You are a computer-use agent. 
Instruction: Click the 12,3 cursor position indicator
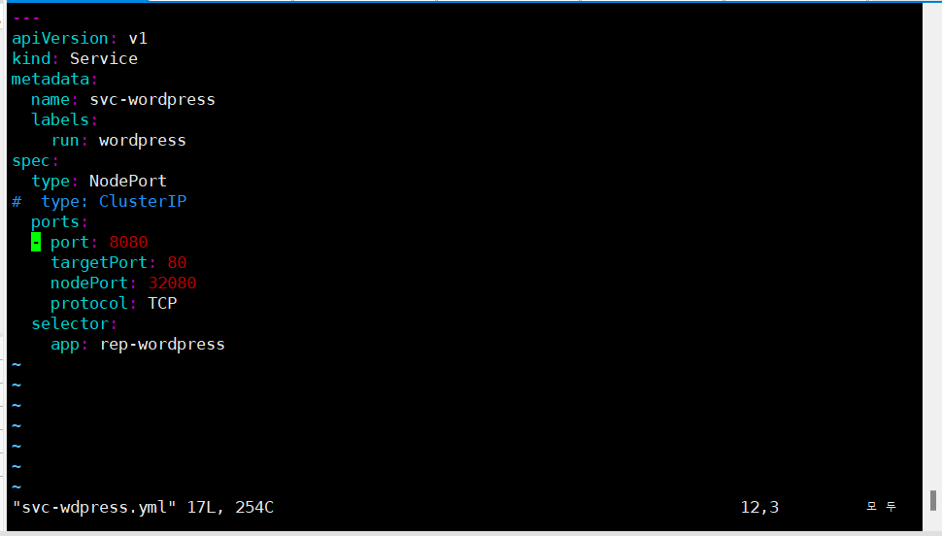tap(759, 507)
